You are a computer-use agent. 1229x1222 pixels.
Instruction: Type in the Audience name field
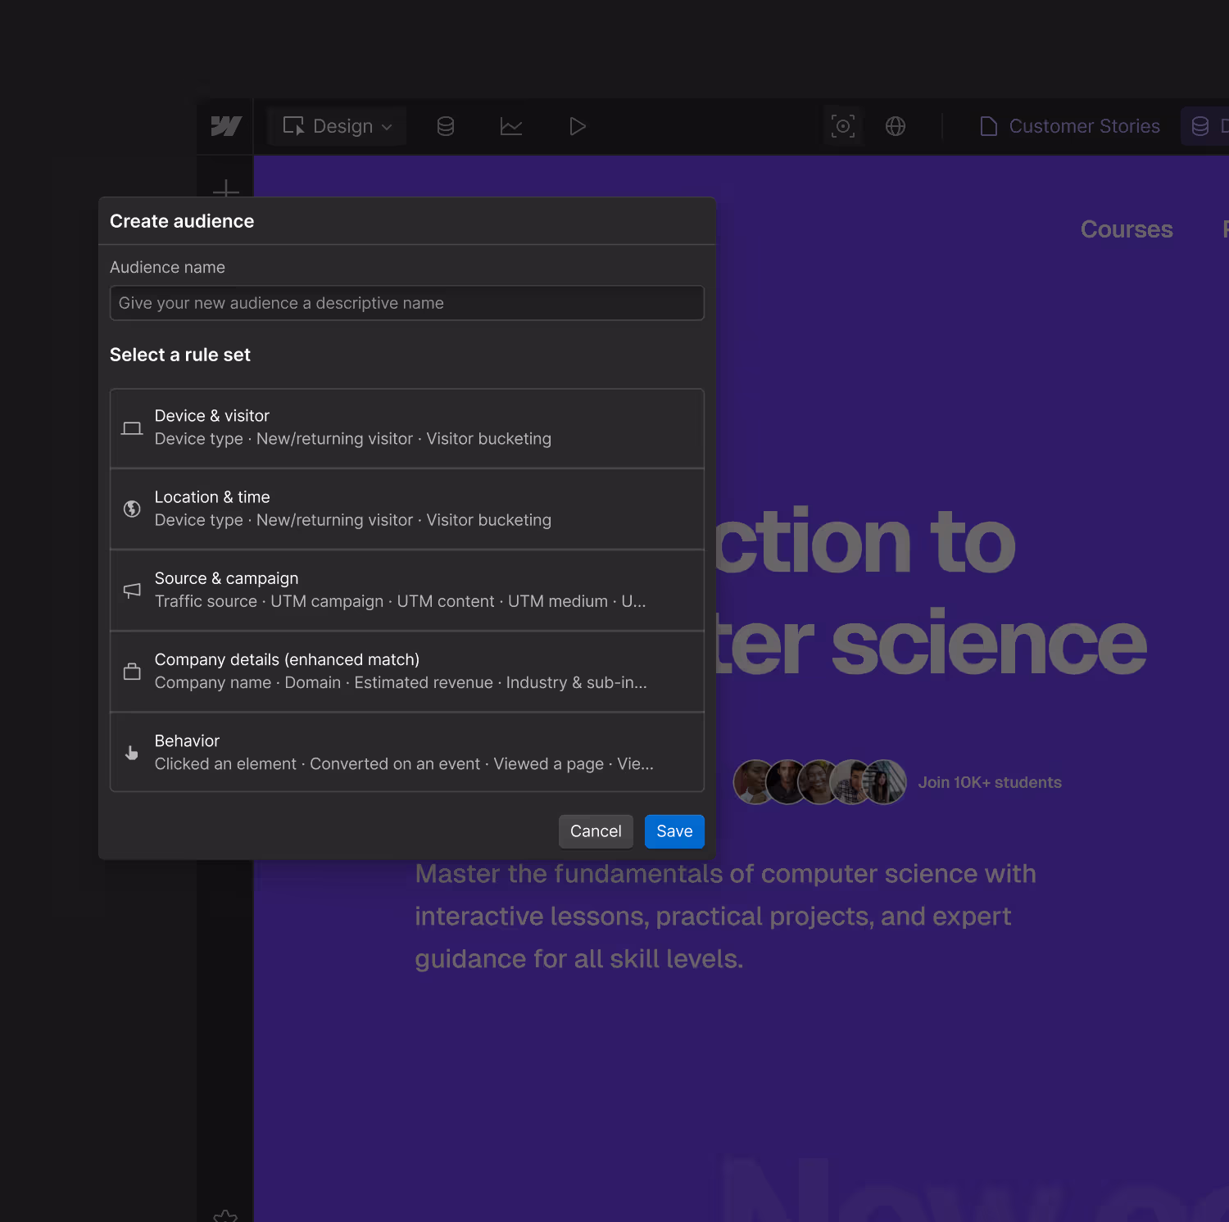point(406,303)
